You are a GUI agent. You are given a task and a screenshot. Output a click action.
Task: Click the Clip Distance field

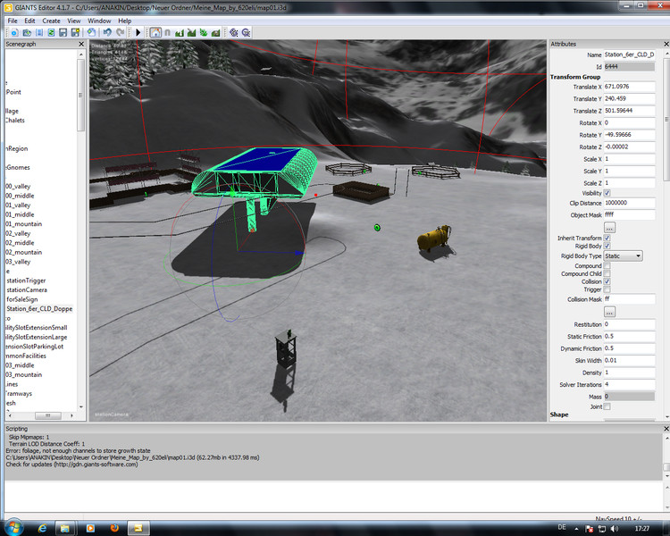(x=629, y=203)
